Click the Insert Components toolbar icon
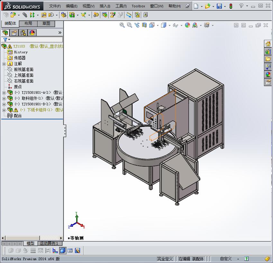The width and height of the screenshot is (273, 263). [13, 15]
